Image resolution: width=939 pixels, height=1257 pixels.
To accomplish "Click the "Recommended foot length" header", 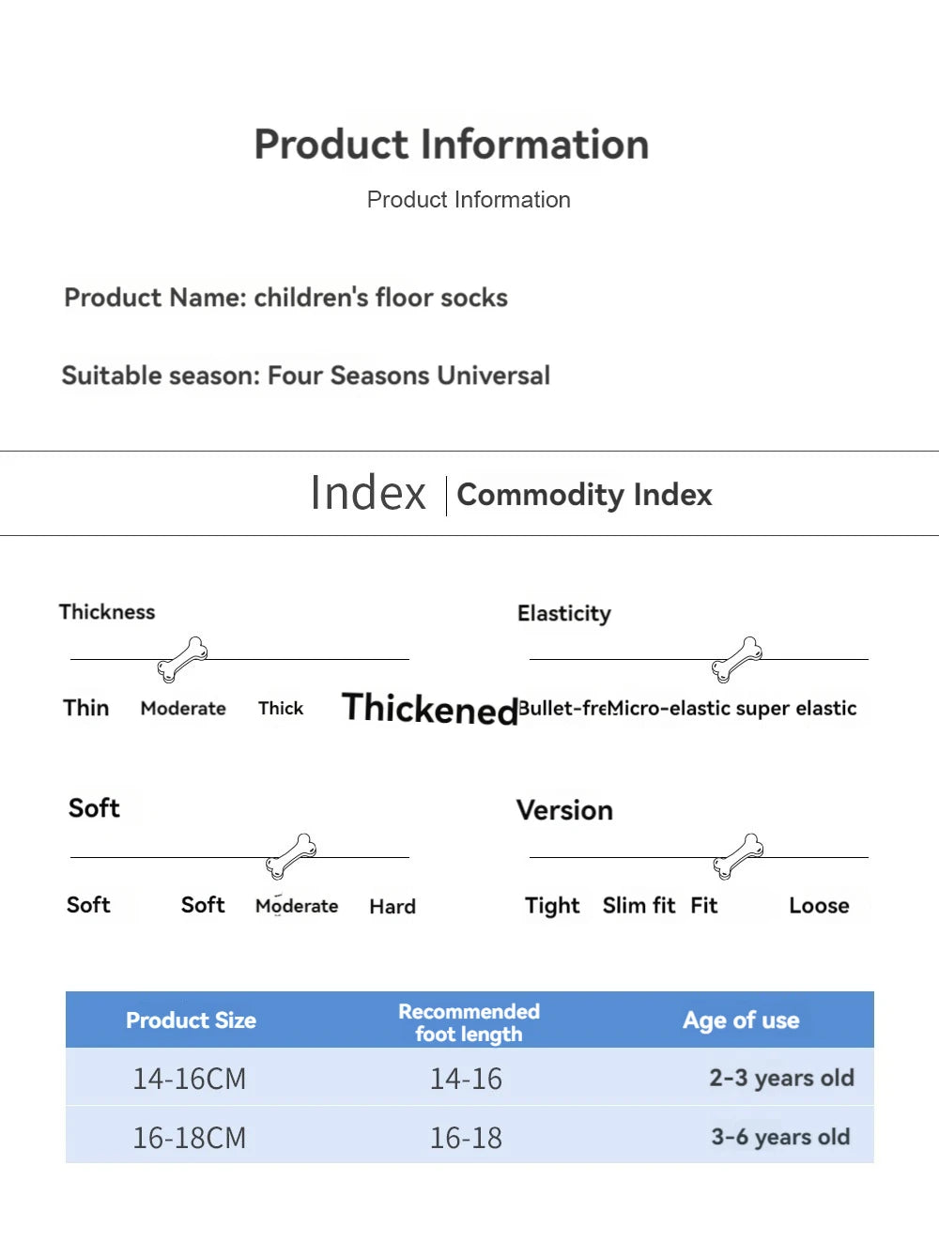I will click(469, 1022).
